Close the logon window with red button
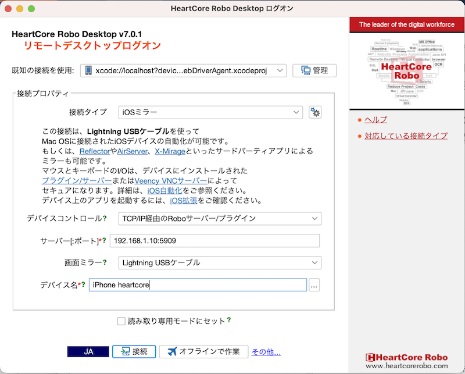 point(8,9)
